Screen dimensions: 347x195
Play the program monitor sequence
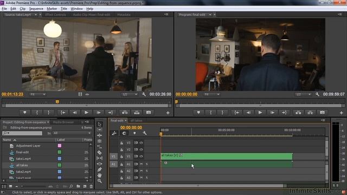[260, 113]
